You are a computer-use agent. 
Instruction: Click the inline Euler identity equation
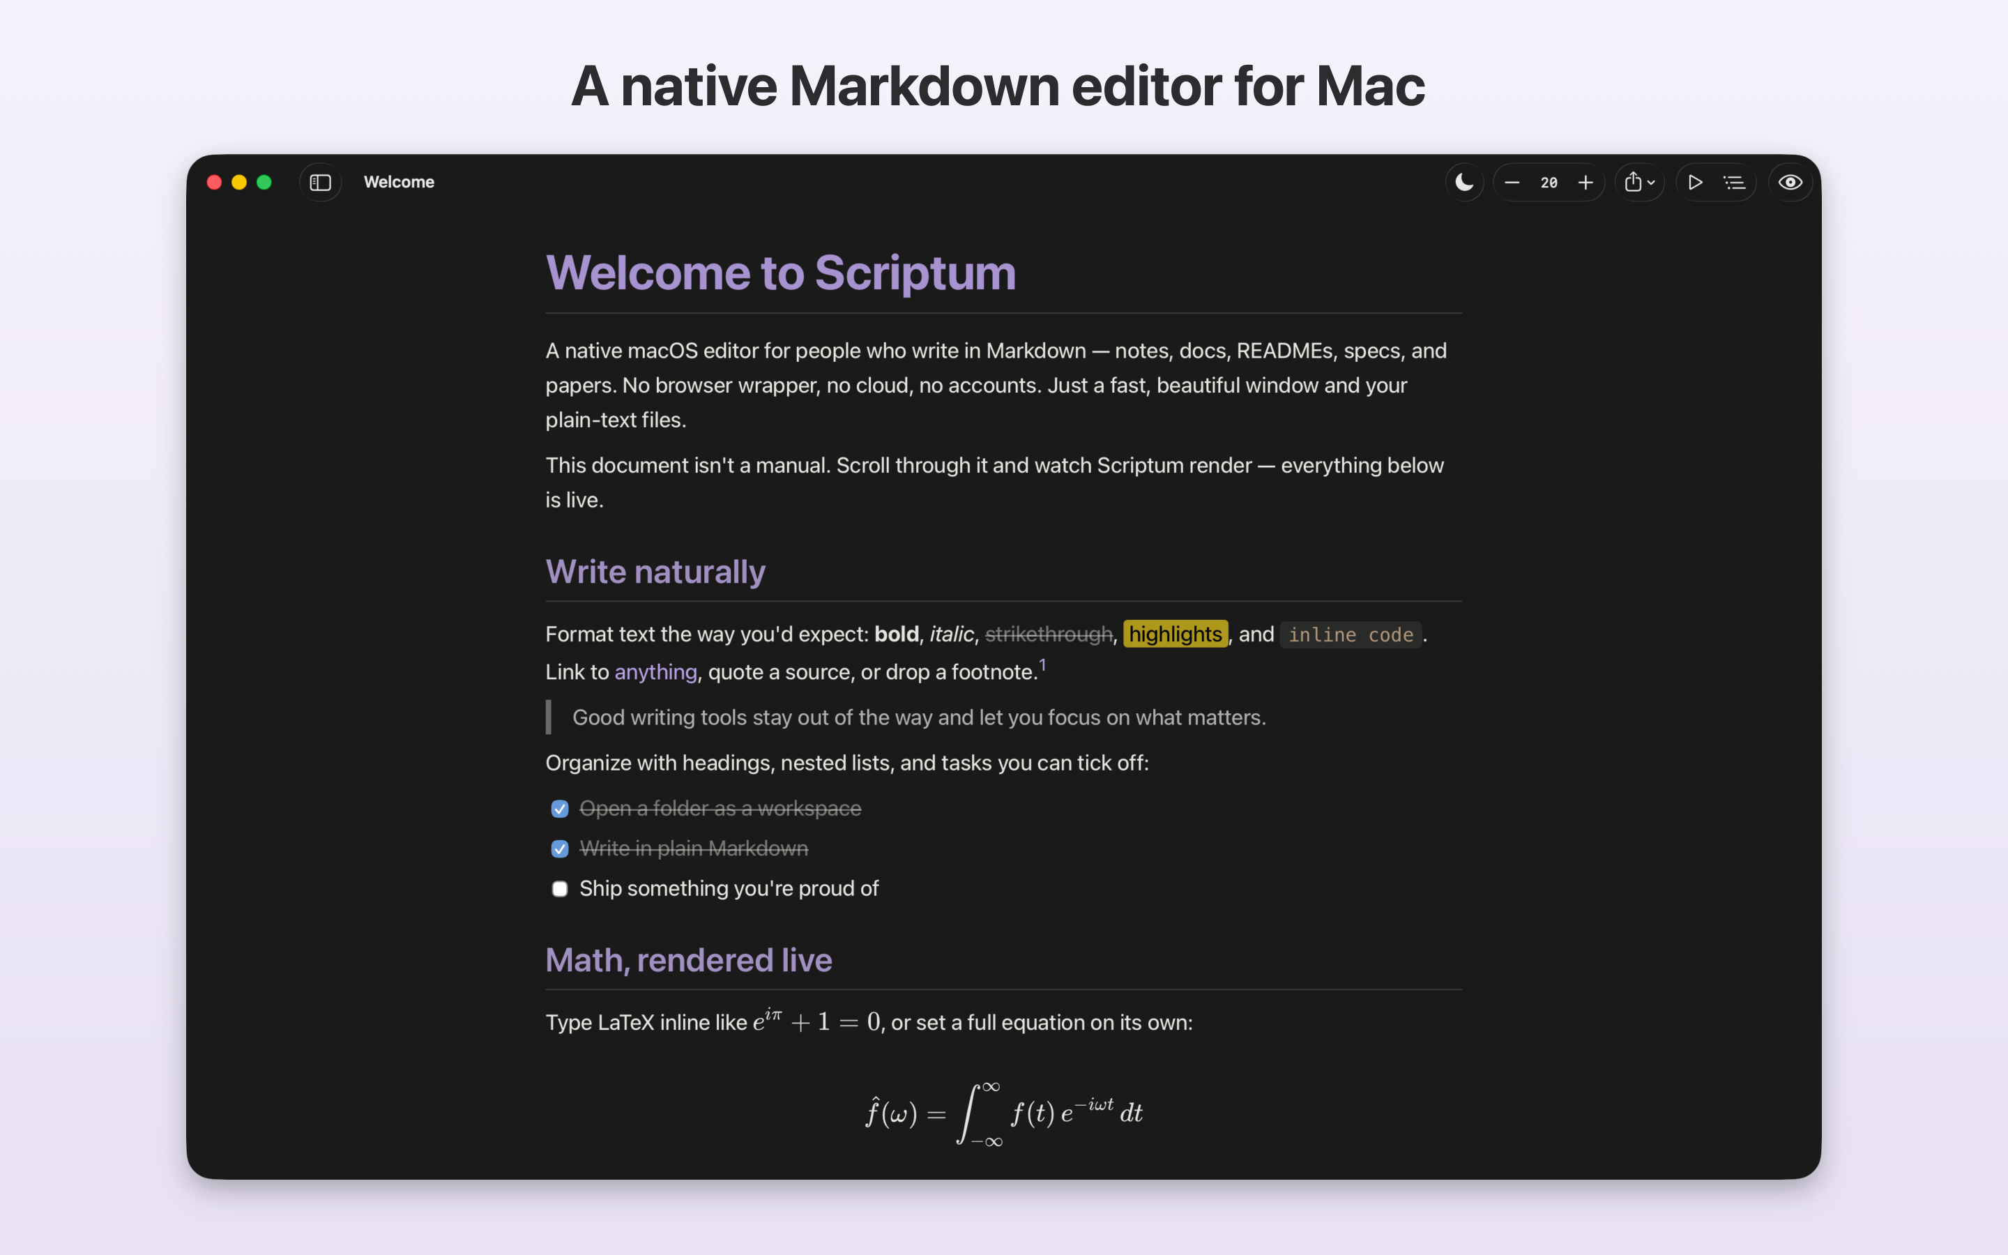coord(816,1020)
